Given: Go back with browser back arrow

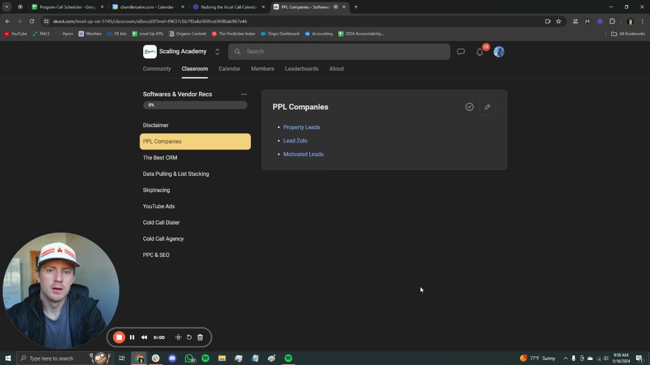Looking at the screenshot, I should click(x=7, y=21).
